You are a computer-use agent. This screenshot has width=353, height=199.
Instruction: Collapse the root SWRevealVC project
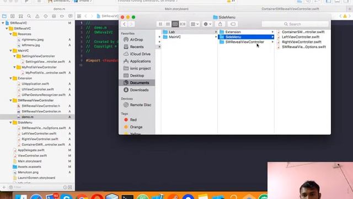click(3, 23)
